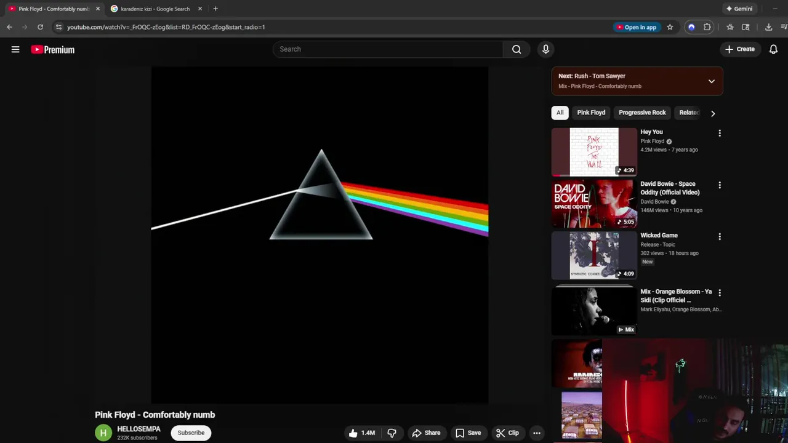
Task: Open Mix - Orange Blossom - Ya Sidi title
Action: click(676, 296)
